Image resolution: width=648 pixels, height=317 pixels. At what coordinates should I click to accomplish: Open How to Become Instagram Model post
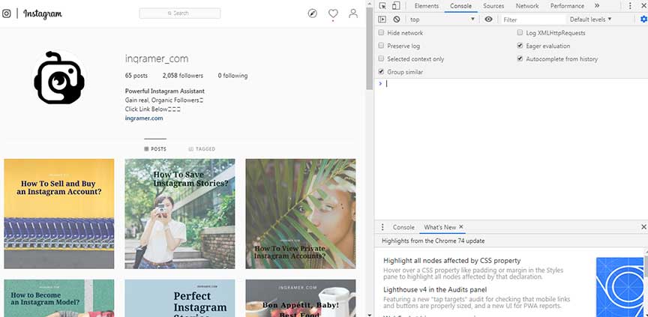59,298
